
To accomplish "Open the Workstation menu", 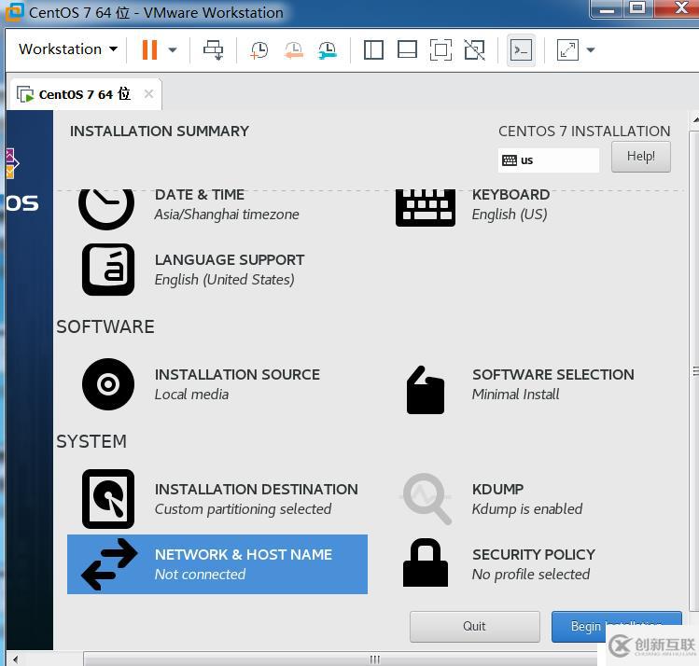I will coord(68,49).
